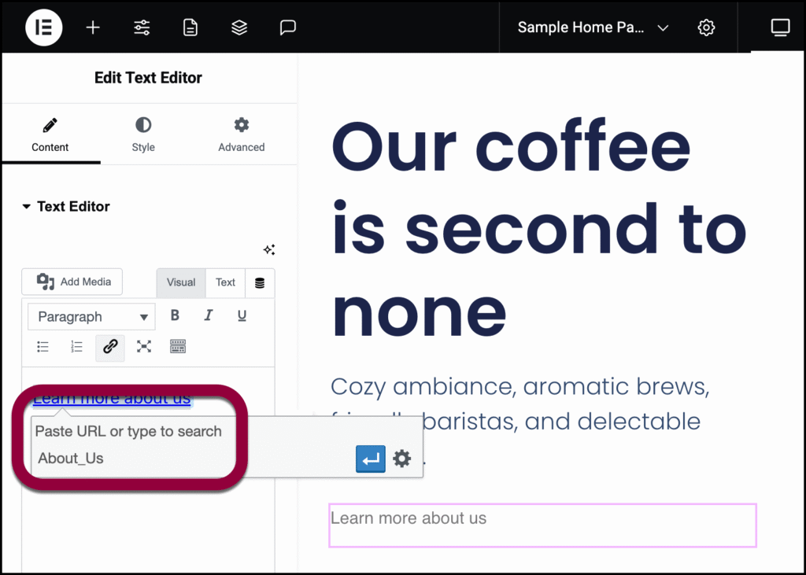
Task: Open the Navigator structure panel icon
Action: (238, 27)
